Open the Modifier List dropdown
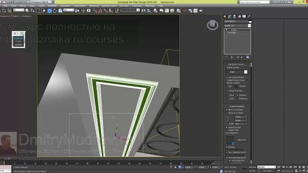Image resolution: width=308 pixels, height=173 pixels. (237, 25)
